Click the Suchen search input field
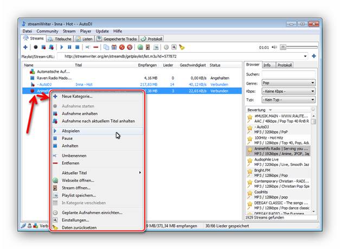Viewport: 340px width, 249px height. click(288, 74)
